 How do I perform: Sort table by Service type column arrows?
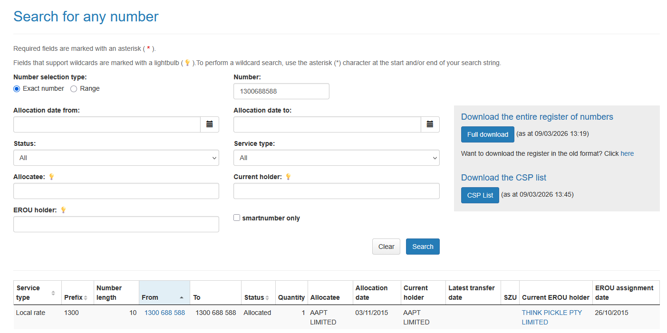pyautogui.click(x=53, y=293)
